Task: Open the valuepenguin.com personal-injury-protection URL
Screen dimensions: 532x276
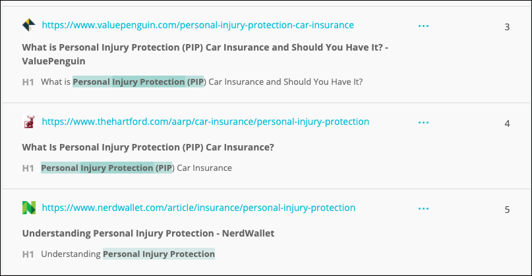Action: click(198, 25)
